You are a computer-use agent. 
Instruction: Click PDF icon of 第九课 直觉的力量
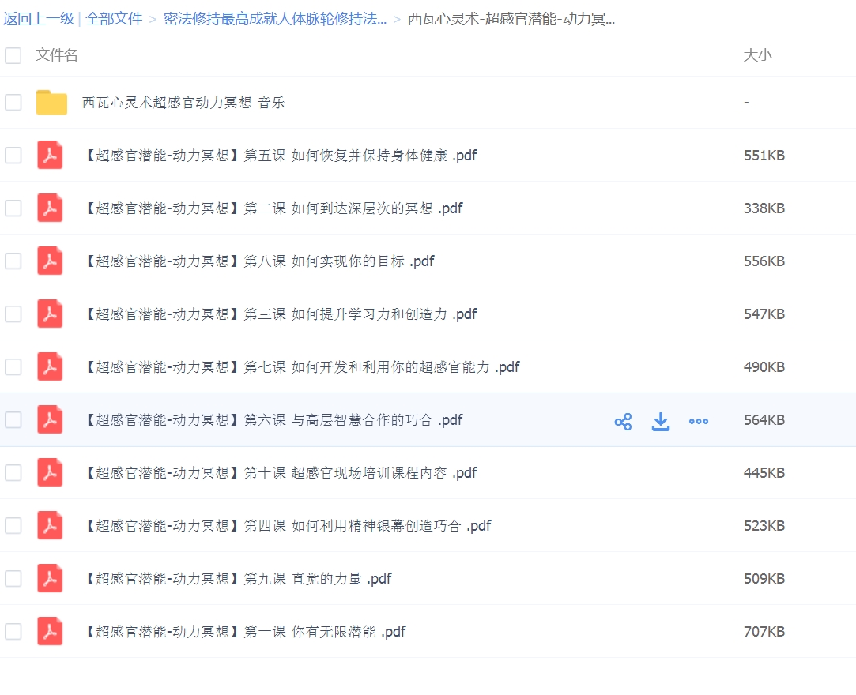51,579
